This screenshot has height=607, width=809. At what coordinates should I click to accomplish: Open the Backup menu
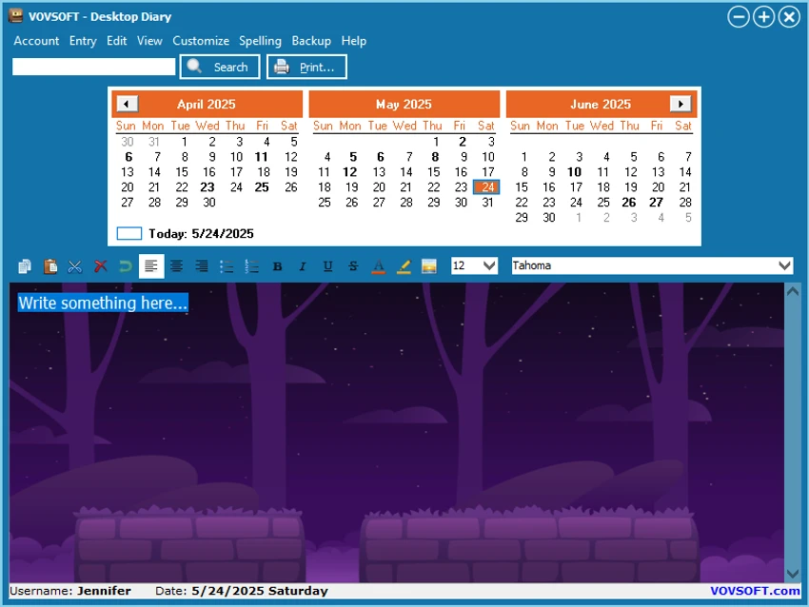(x=311, y=41)
